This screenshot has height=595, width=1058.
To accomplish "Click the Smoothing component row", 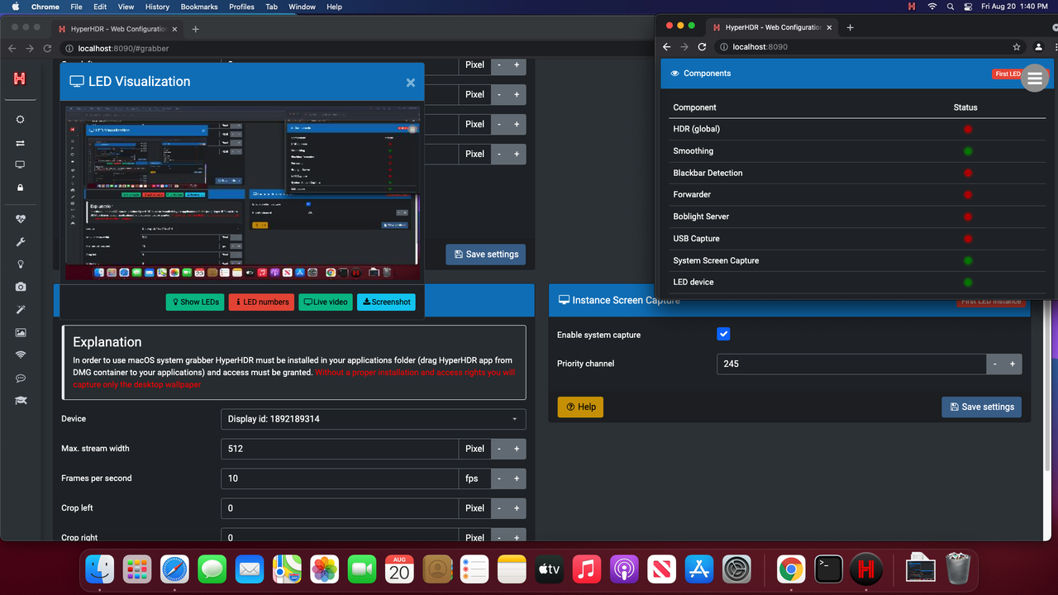I will coord(859,151).
